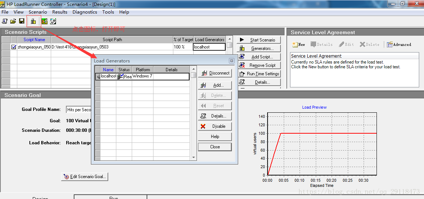Click the Start Scenario button
The height and width of the screenshot is (199, 424).
point(259,40)
